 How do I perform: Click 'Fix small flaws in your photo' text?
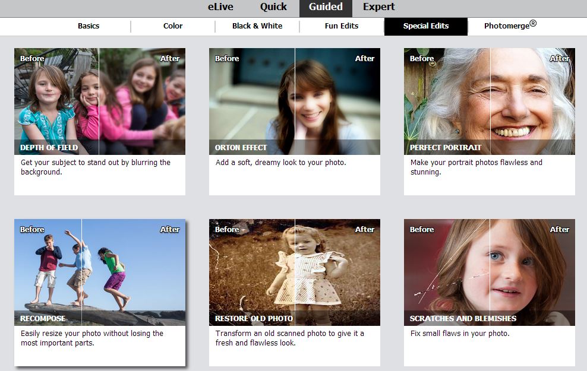(x=460, y=334)
